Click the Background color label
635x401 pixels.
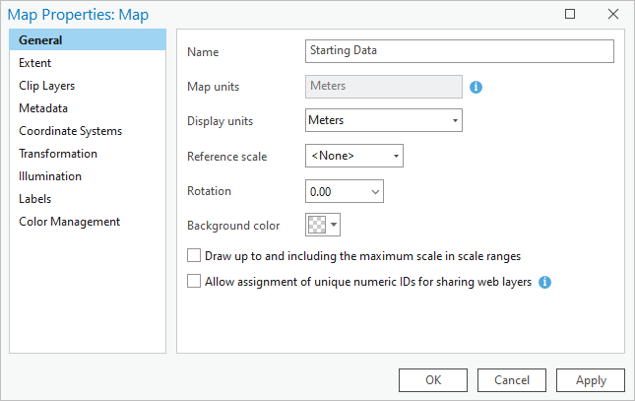click(x=233, y=226)
